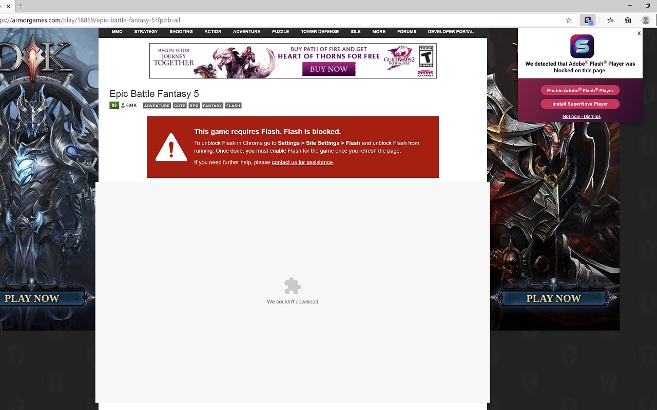This screenshot has width=657, height=410.
Task: Select the FLASH tag
Action: click(x=233, y=106)
